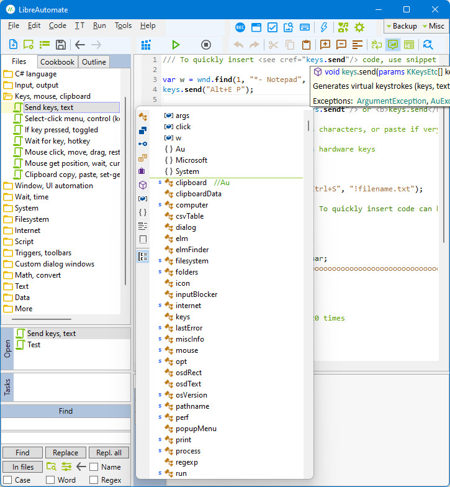Click the green settings gear icon
Screen dimensions: 450x487
pos(359,27)
